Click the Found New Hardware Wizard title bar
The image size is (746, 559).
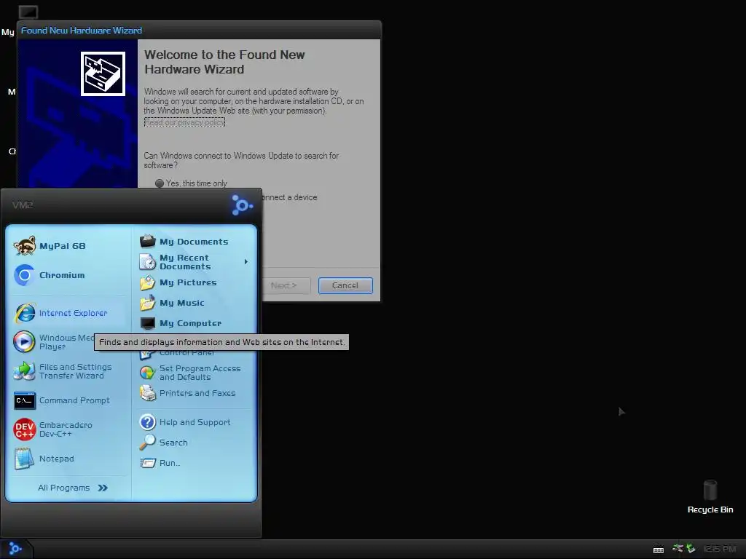click(199, 31)
